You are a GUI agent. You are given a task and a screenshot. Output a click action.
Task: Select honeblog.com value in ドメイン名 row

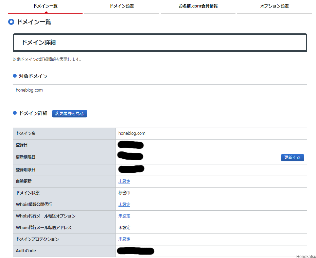[x=132, y=133]
